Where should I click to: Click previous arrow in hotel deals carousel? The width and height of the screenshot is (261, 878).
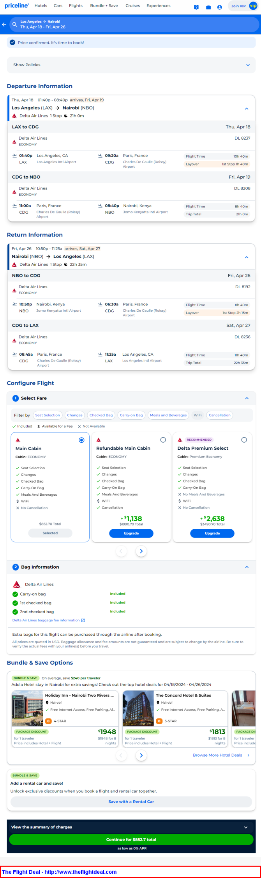(121, 756)
